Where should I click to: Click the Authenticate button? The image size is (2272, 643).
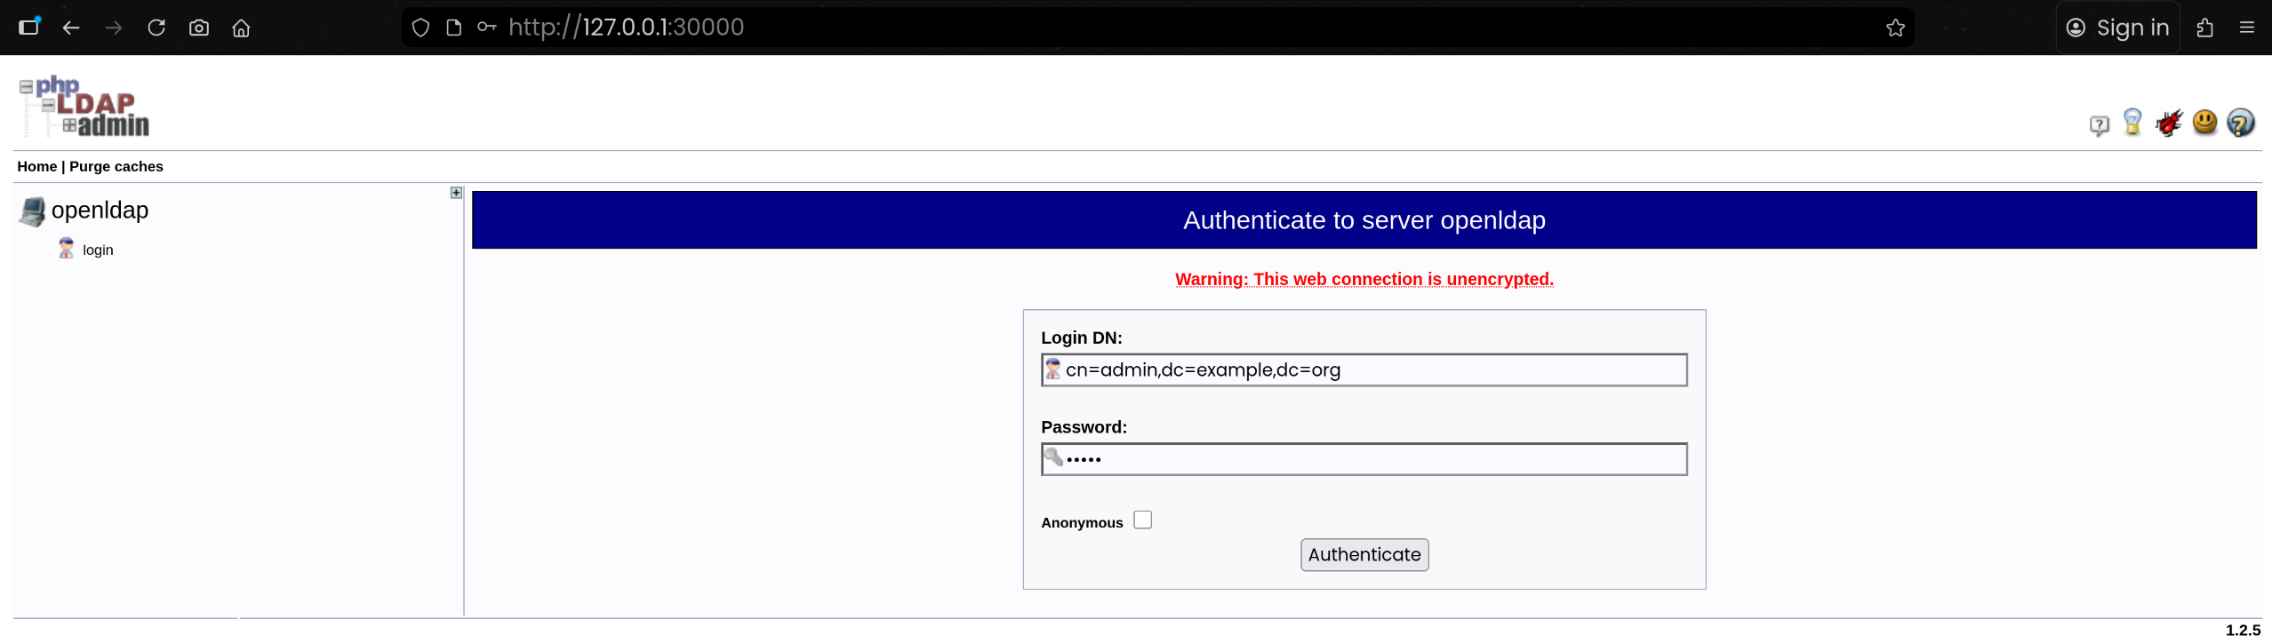(x=1364, y=555)
